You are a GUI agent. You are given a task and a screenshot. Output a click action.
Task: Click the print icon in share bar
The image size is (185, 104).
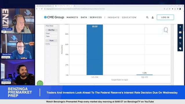coord(180,38)
